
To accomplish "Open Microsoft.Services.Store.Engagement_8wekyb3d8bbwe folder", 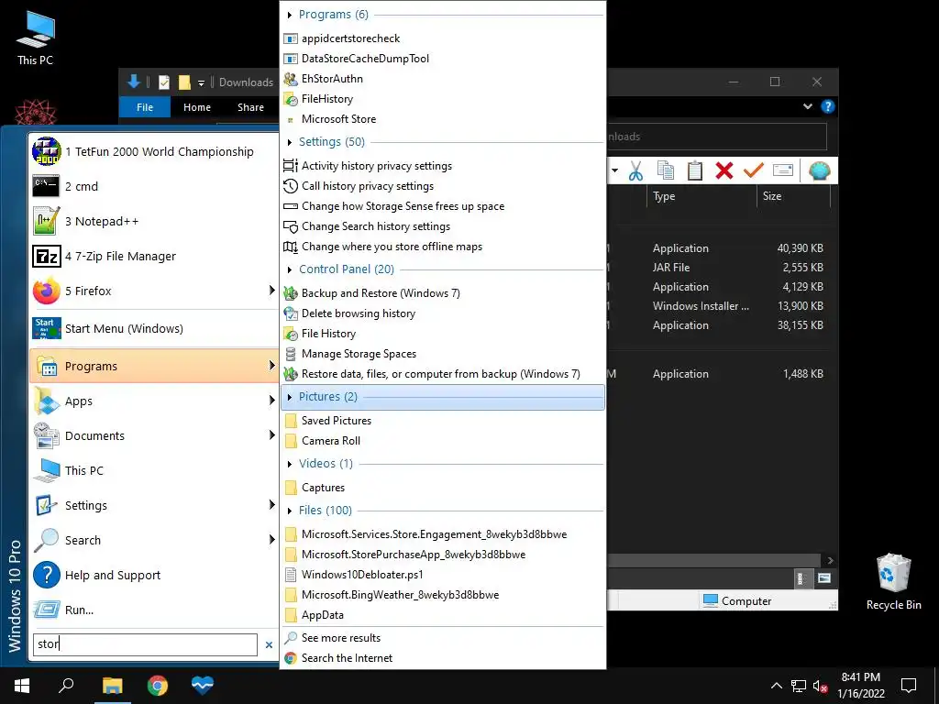I will [x=443, y=534].
